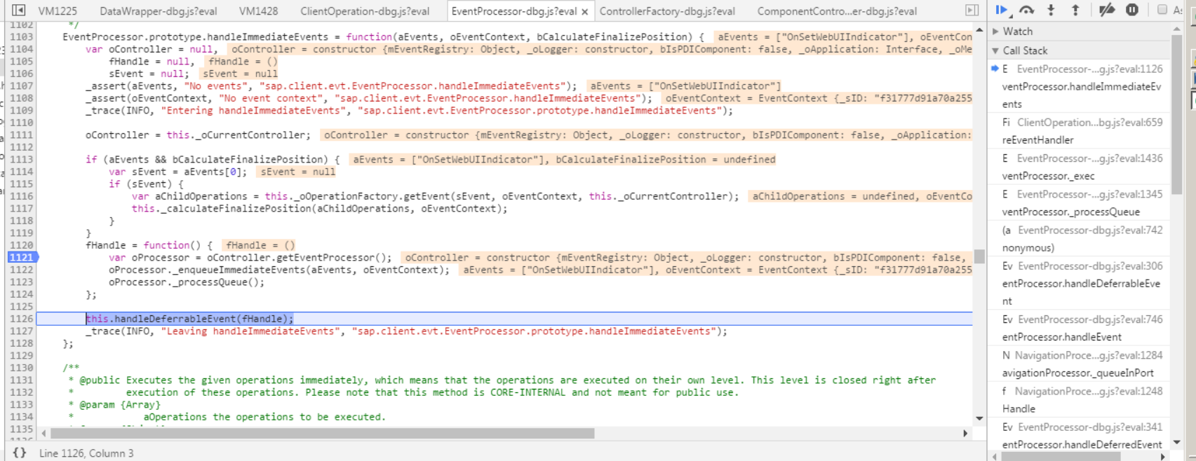Click oProcessor._processQueue() statement

[187, 282]
